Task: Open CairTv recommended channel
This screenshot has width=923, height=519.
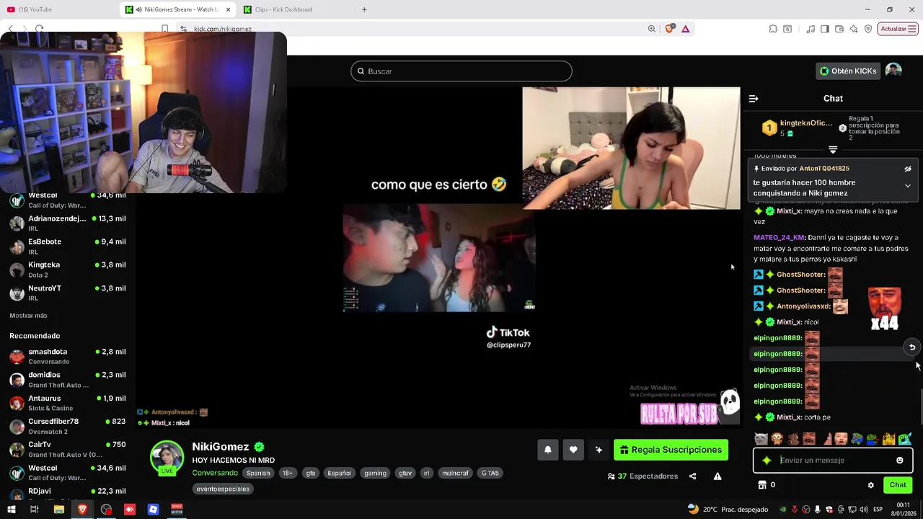Action: pyautogui.click(x=68, y=449)
